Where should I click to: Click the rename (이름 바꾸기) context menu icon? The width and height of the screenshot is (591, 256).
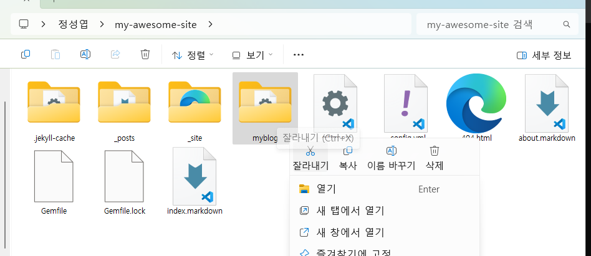coord(392,151)
